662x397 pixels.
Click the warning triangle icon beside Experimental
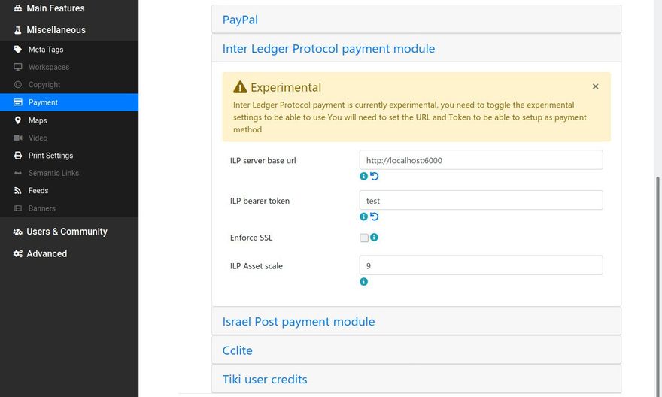240,87
